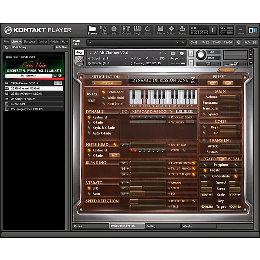Image resolution: width=260 pixels, height=260 pixels.
Task: Select Auto vibrato mode
Action: tap(89, 194)
